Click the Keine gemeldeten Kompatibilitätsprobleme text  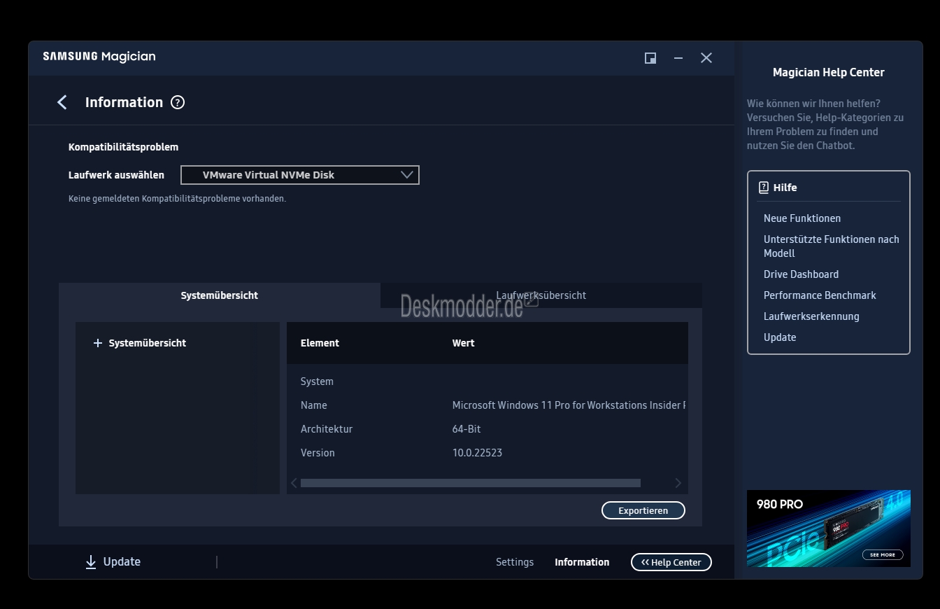178,199
